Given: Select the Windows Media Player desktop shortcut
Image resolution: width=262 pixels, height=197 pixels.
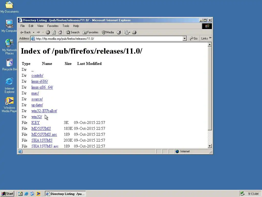Looking at the screenshot, I should 9,105.
